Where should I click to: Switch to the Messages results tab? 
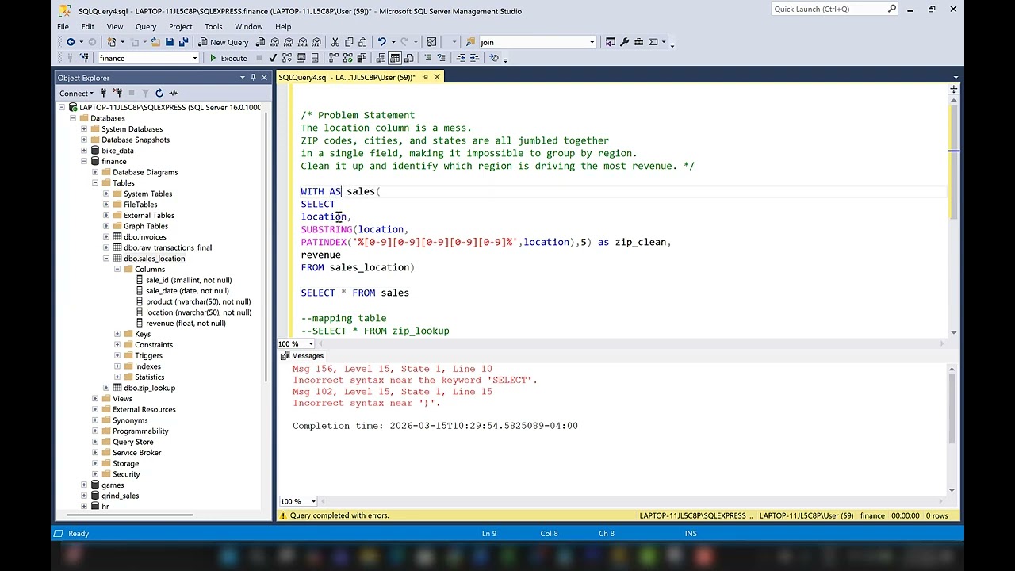(x=301, y=356)
